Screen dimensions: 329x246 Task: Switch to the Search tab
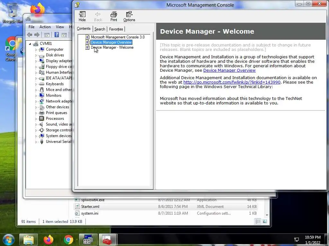point(100,29)
